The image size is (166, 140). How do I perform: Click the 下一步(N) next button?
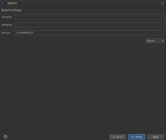137,137
